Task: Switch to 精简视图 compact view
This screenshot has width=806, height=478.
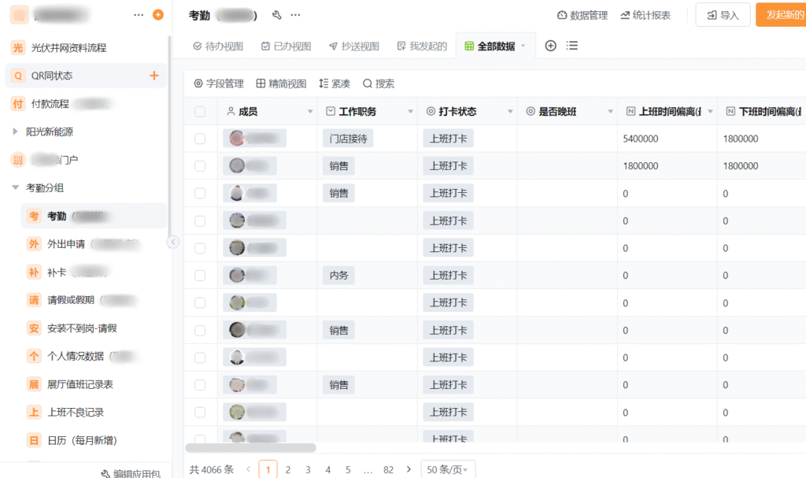Action: [x=281, y=83]
